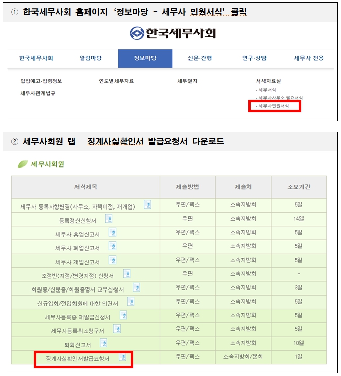Click 신규입회/전입회원에 대한 의견서 title
The width and height of the screenshot is (341, 376).
[78, 303]
